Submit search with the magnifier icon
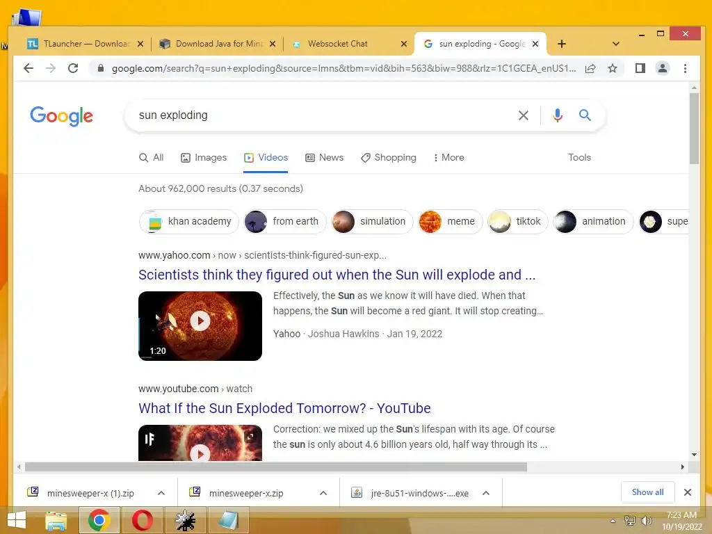712x534 pixels. (585, 115)
